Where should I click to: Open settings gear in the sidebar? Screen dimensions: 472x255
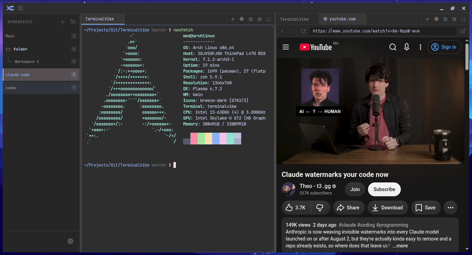[70, 241]
